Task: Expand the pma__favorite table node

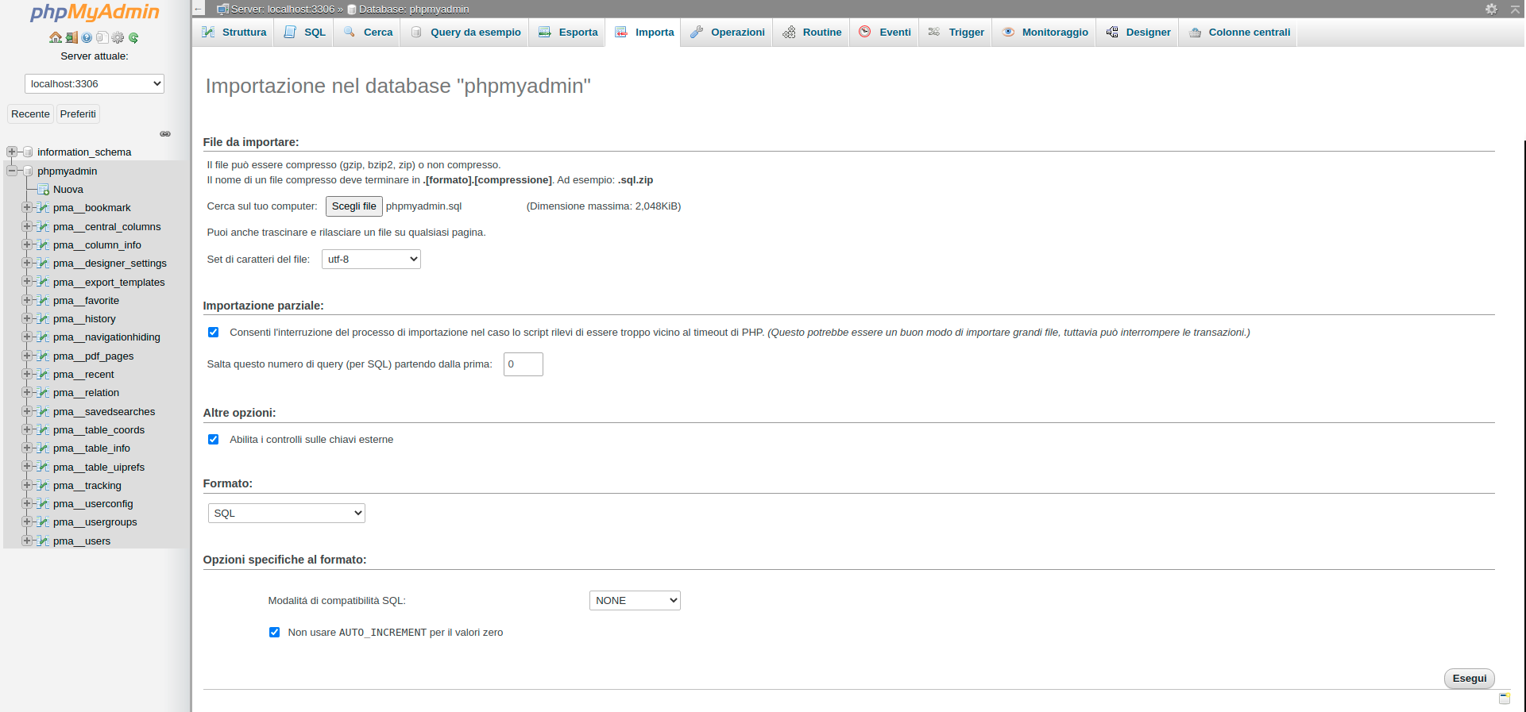Action: [x=27, y=300]
